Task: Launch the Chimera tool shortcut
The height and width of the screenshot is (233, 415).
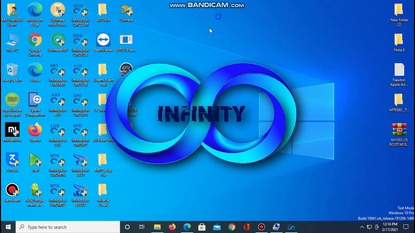Action: (x=126, y=13)
